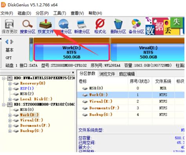Screen dimensions: 186x155
Task: Click the MSR file system cell in the MSR(0) row
Action: (163, 88)
